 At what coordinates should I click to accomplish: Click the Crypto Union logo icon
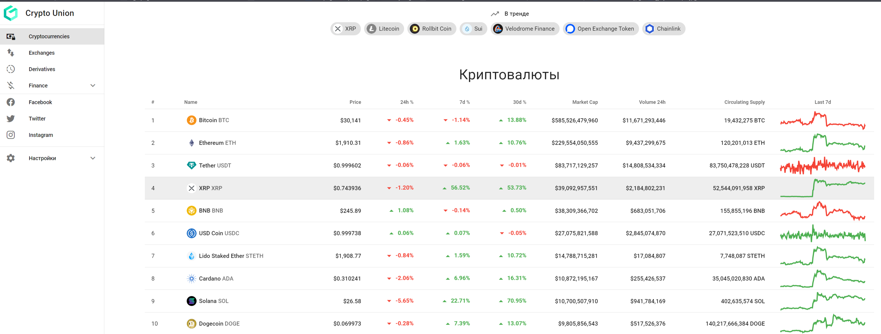point(11,13)
